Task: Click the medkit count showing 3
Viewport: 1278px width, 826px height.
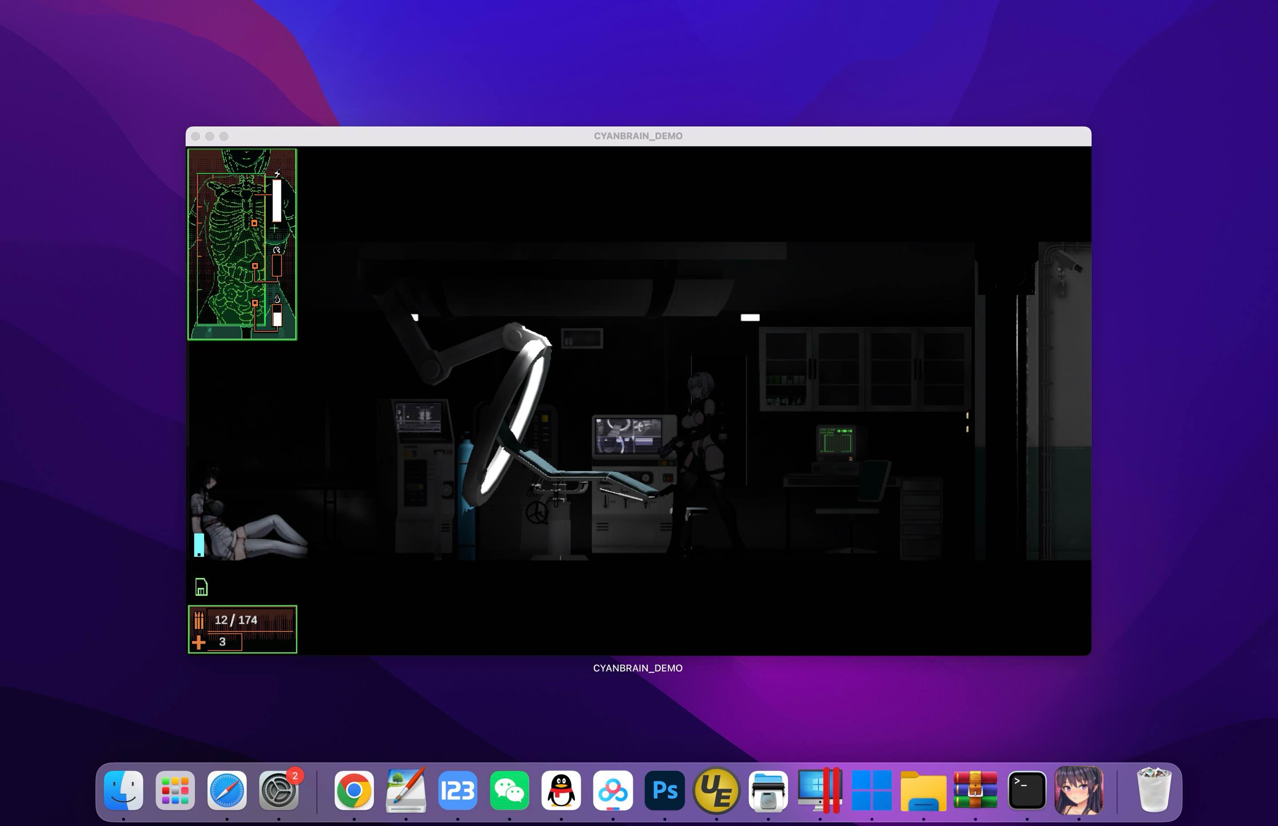Action: [x=223, y=641]
